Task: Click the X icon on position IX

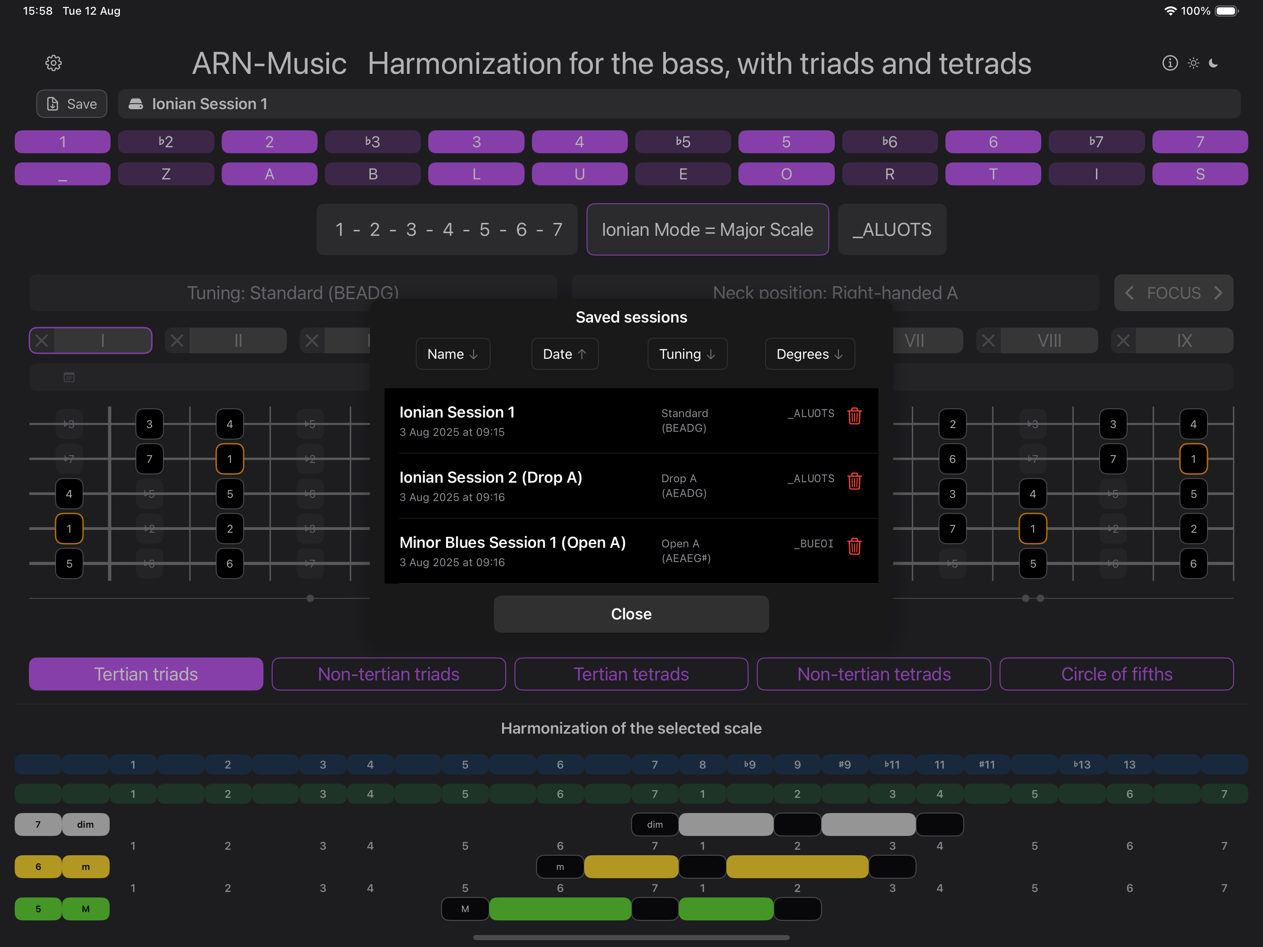Action: pos(1123,341)
